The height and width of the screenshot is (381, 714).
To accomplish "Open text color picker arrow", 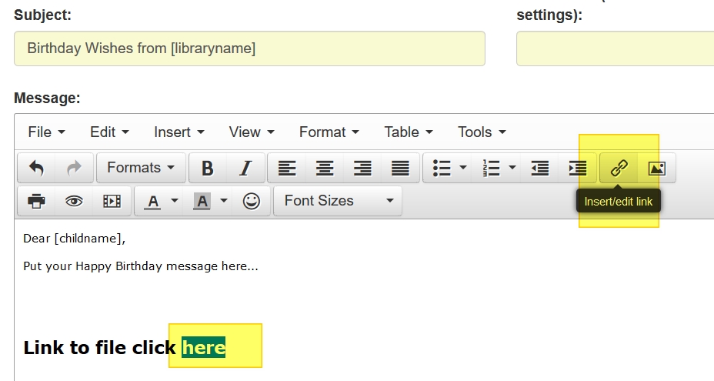I will (175, 201).
